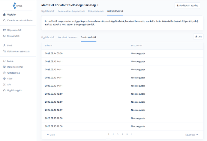Open the three-dot menu next to company name
207x141 pixels.
(98, 5)
